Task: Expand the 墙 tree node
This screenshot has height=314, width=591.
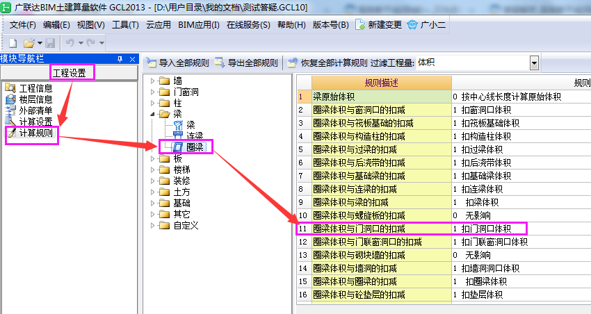Action: click(x=153, y=81)
